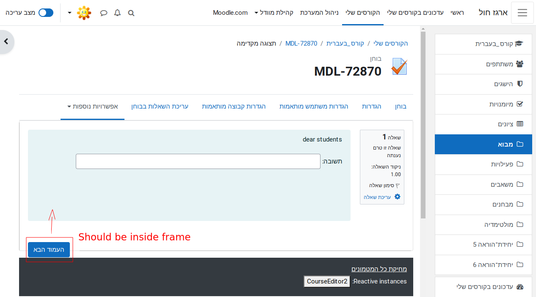Image resolution: width=536 pixels, height=297 pixels.
Task: Open יחידת־הוראה 6 section in sidebar
Action: (x=484, y=265)
